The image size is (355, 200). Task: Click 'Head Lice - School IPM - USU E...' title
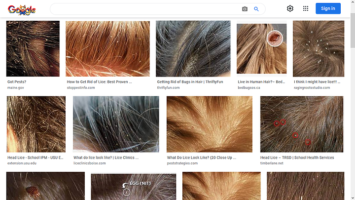[35, 158]
